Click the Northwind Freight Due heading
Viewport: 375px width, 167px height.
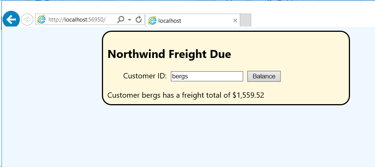tap(169, 54)
